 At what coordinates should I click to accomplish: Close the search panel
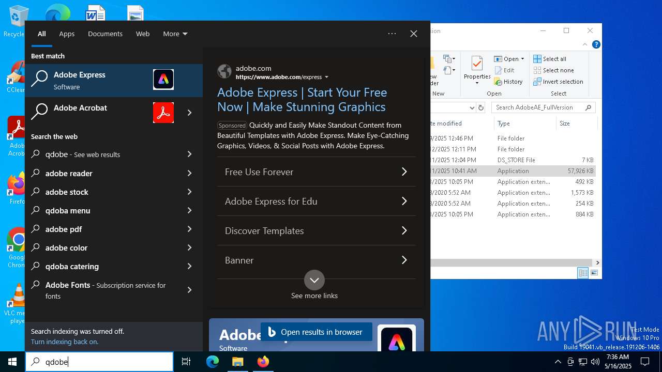[414, 34]
